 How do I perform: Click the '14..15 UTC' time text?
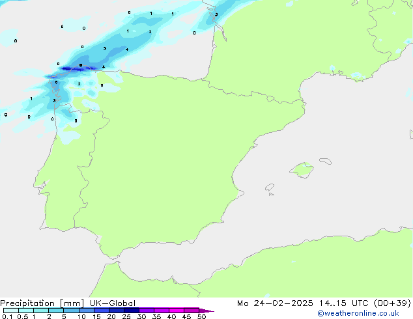343,303
